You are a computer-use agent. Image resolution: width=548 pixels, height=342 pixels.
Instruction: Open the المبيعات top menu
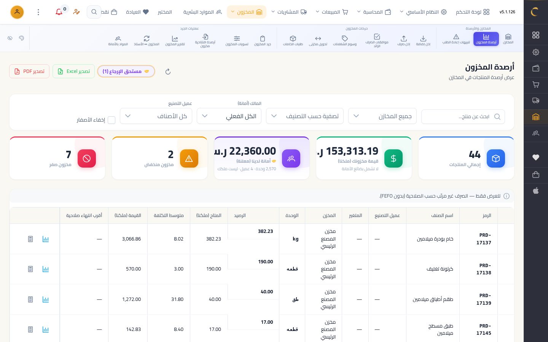[332, 12]
